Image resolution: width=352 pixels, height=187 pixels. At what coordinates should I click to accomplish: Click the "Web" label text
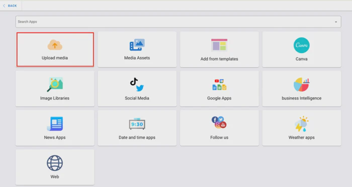click(x=55, y=176)
